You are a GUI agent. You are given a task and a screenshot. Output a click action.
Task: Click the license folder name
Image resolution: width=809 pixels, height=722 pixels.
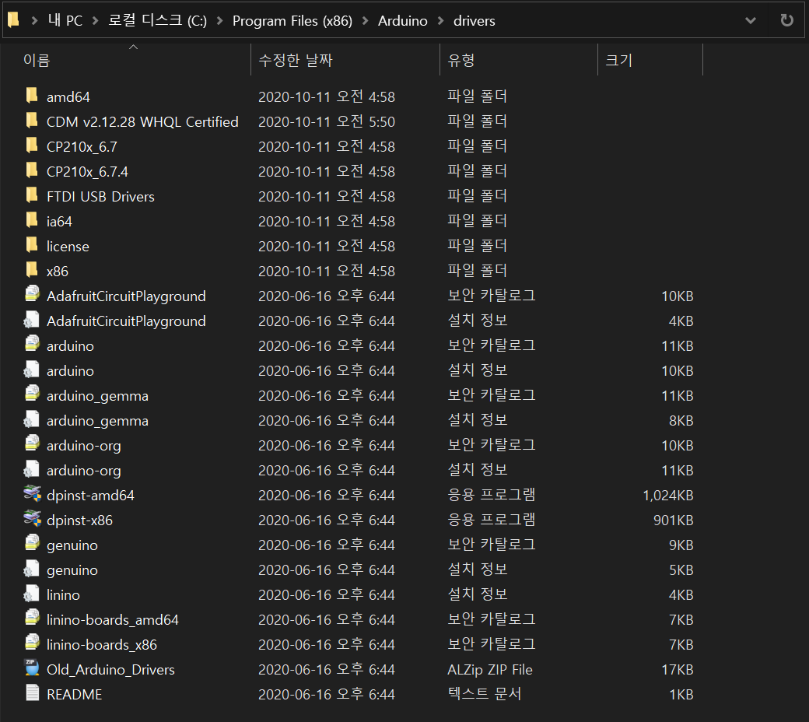(x=68, y=247)
